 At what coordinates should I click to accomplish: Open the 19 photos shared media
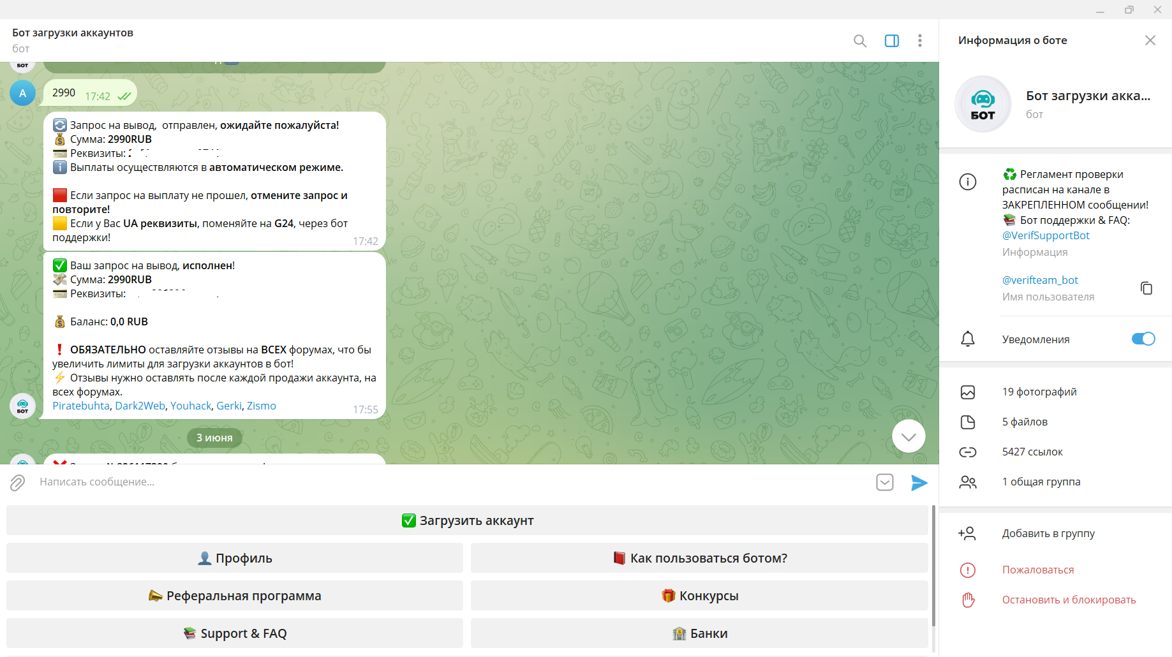1039,392
